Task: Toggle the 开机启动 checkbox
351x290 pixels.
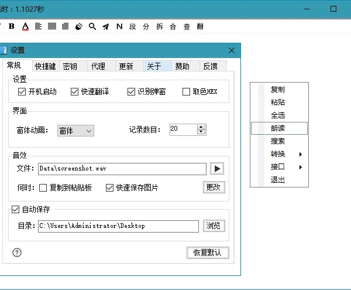Action: pos(22,92)
